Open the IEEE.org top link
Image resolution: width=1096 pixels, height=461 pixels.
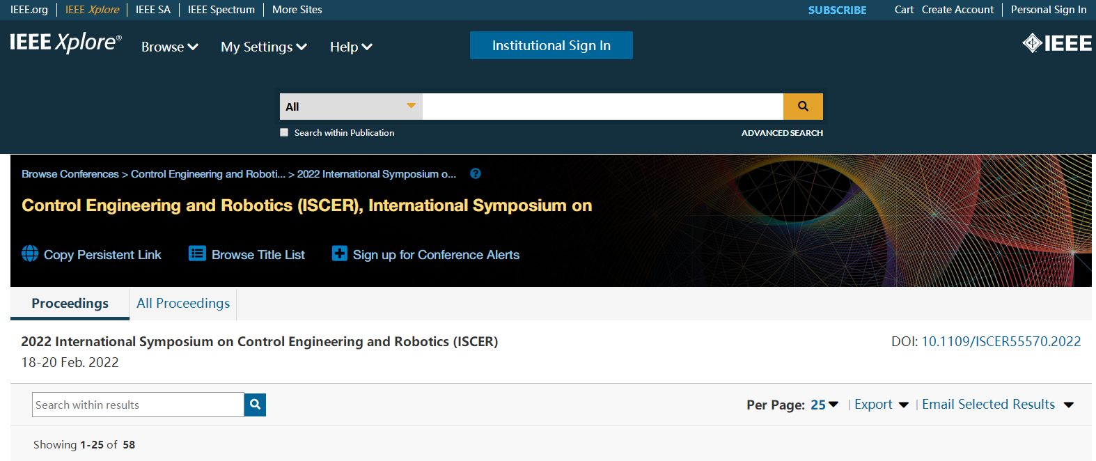(29, 10)
